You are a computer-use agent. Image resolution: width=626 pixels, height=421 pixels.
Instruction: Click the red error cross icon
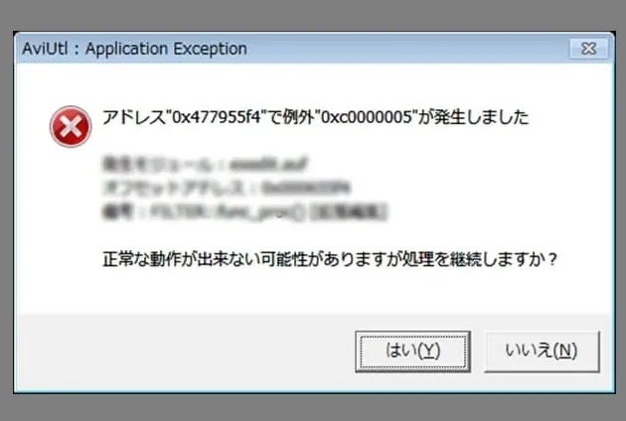tap(71, 126)
